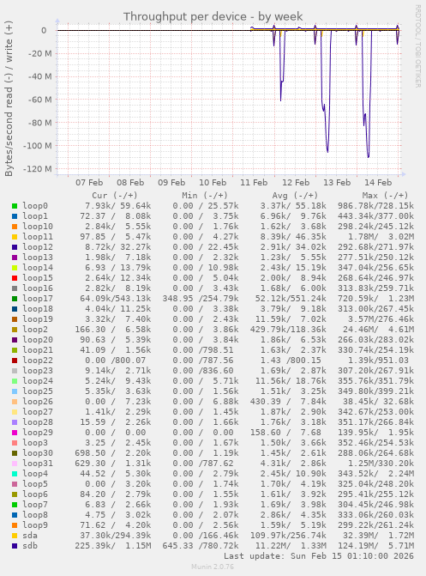The image size is (426, 576).
Task: Click the 'loop18' device name
Action: [x=38, y=309]
